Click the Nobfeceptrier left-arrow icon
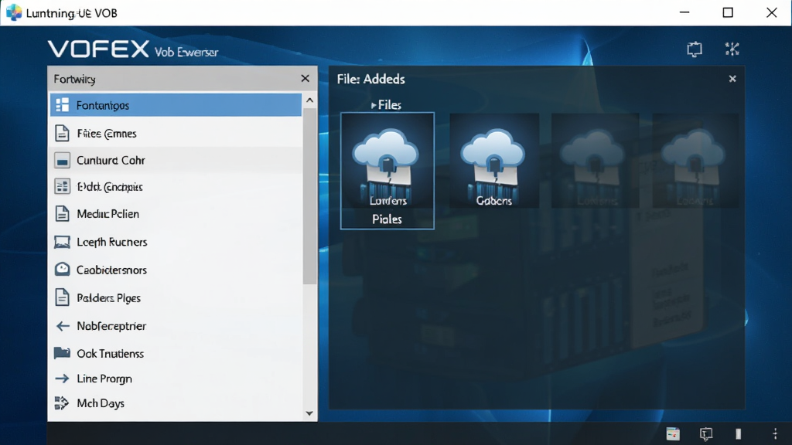The width and height of the screenshot is (792, 445). click(63, 326)
